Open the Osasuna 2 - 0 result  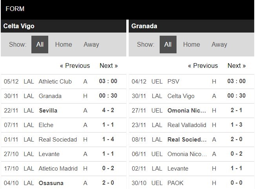tap(108, 183)
